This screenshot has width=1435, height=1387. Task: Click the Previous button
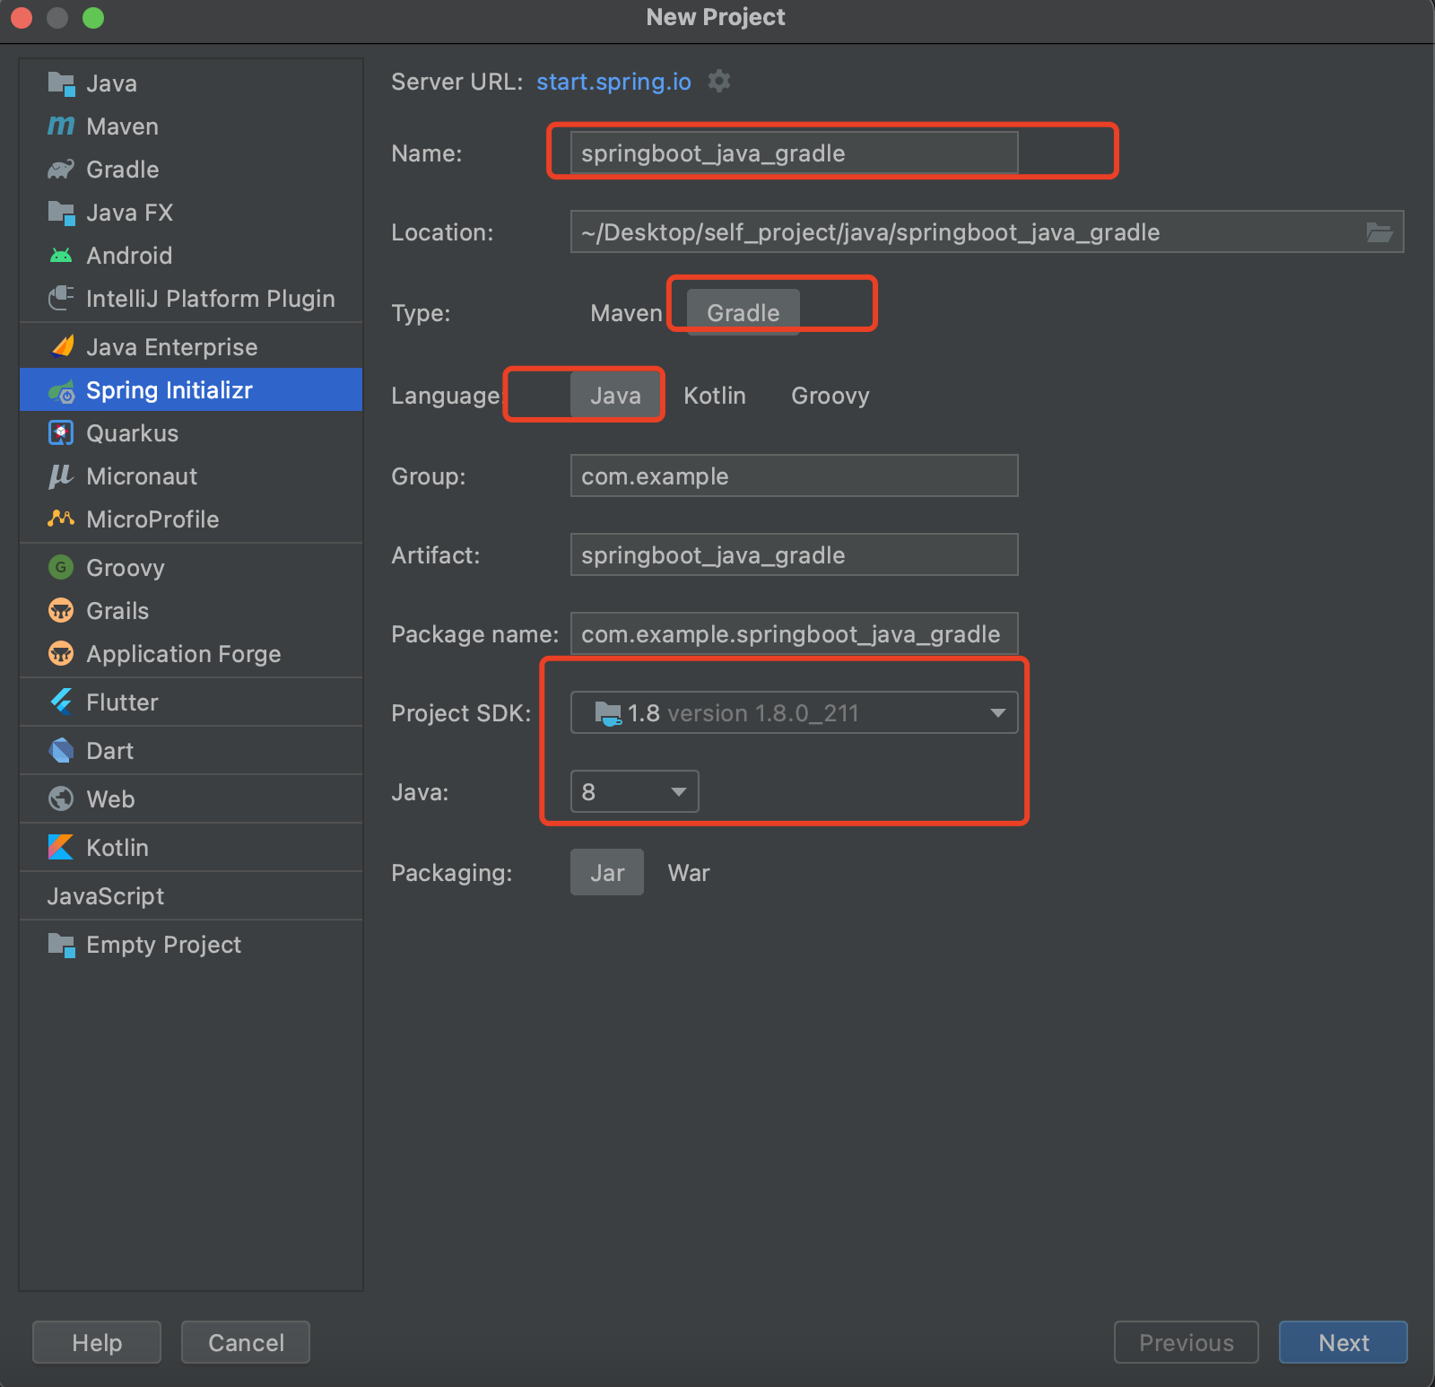(1187, 1342)
